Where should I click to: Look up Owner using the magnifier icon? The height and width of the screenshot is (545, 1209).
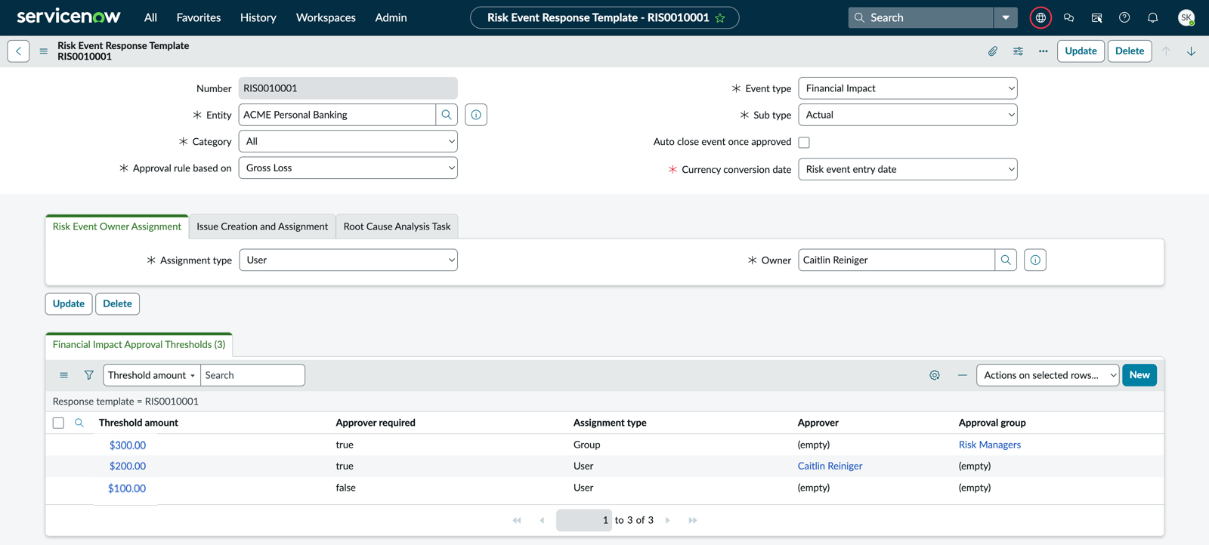click(x=1006, y=260)
